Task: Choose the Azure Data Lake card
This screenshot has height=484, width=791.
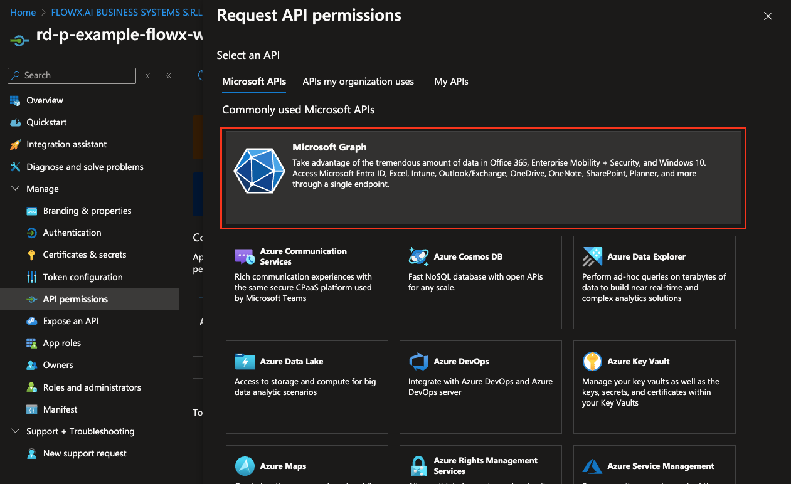Action: (x=307, y=387)
